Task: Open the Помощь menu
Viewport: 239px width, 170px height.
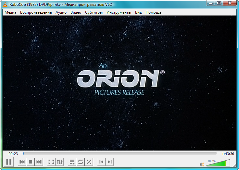Action: [x=153, y=12]
